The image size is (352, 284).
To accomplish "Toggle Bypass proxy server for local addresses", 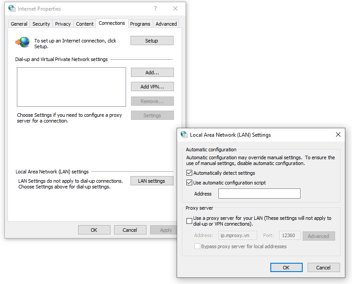I will [x=197, y=246].
